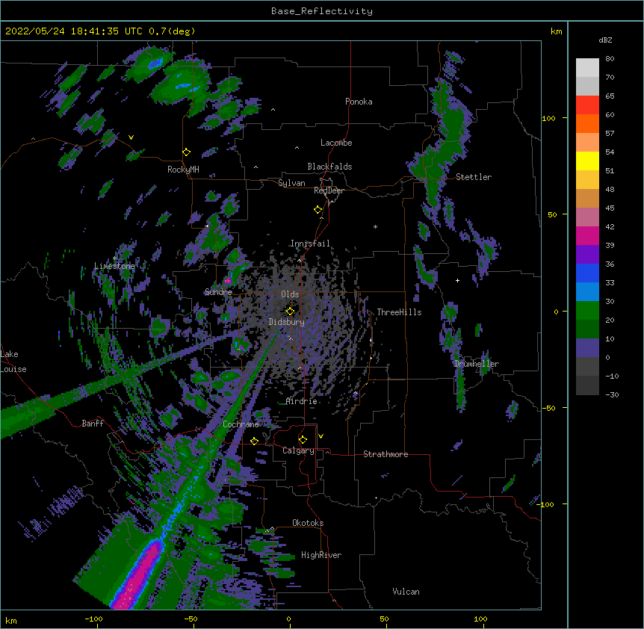Click the Airdrie city label
Image resolution: width=644 pixels, height=629 pixels.
point(301,401)
